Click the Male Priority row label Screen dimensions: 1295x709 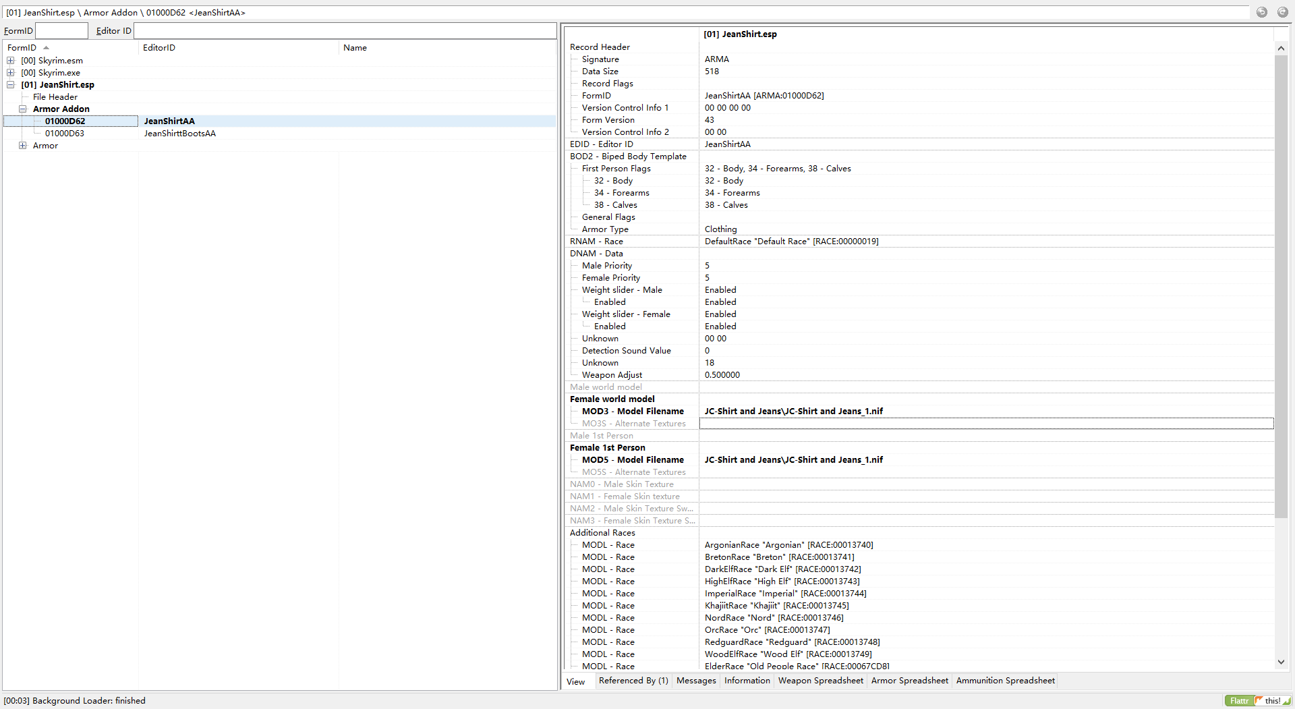[x=607, y=266]
